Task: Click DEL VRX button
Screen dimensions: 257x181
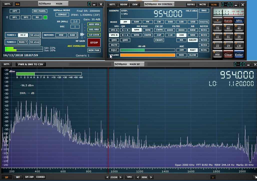Action: point(94,29)
